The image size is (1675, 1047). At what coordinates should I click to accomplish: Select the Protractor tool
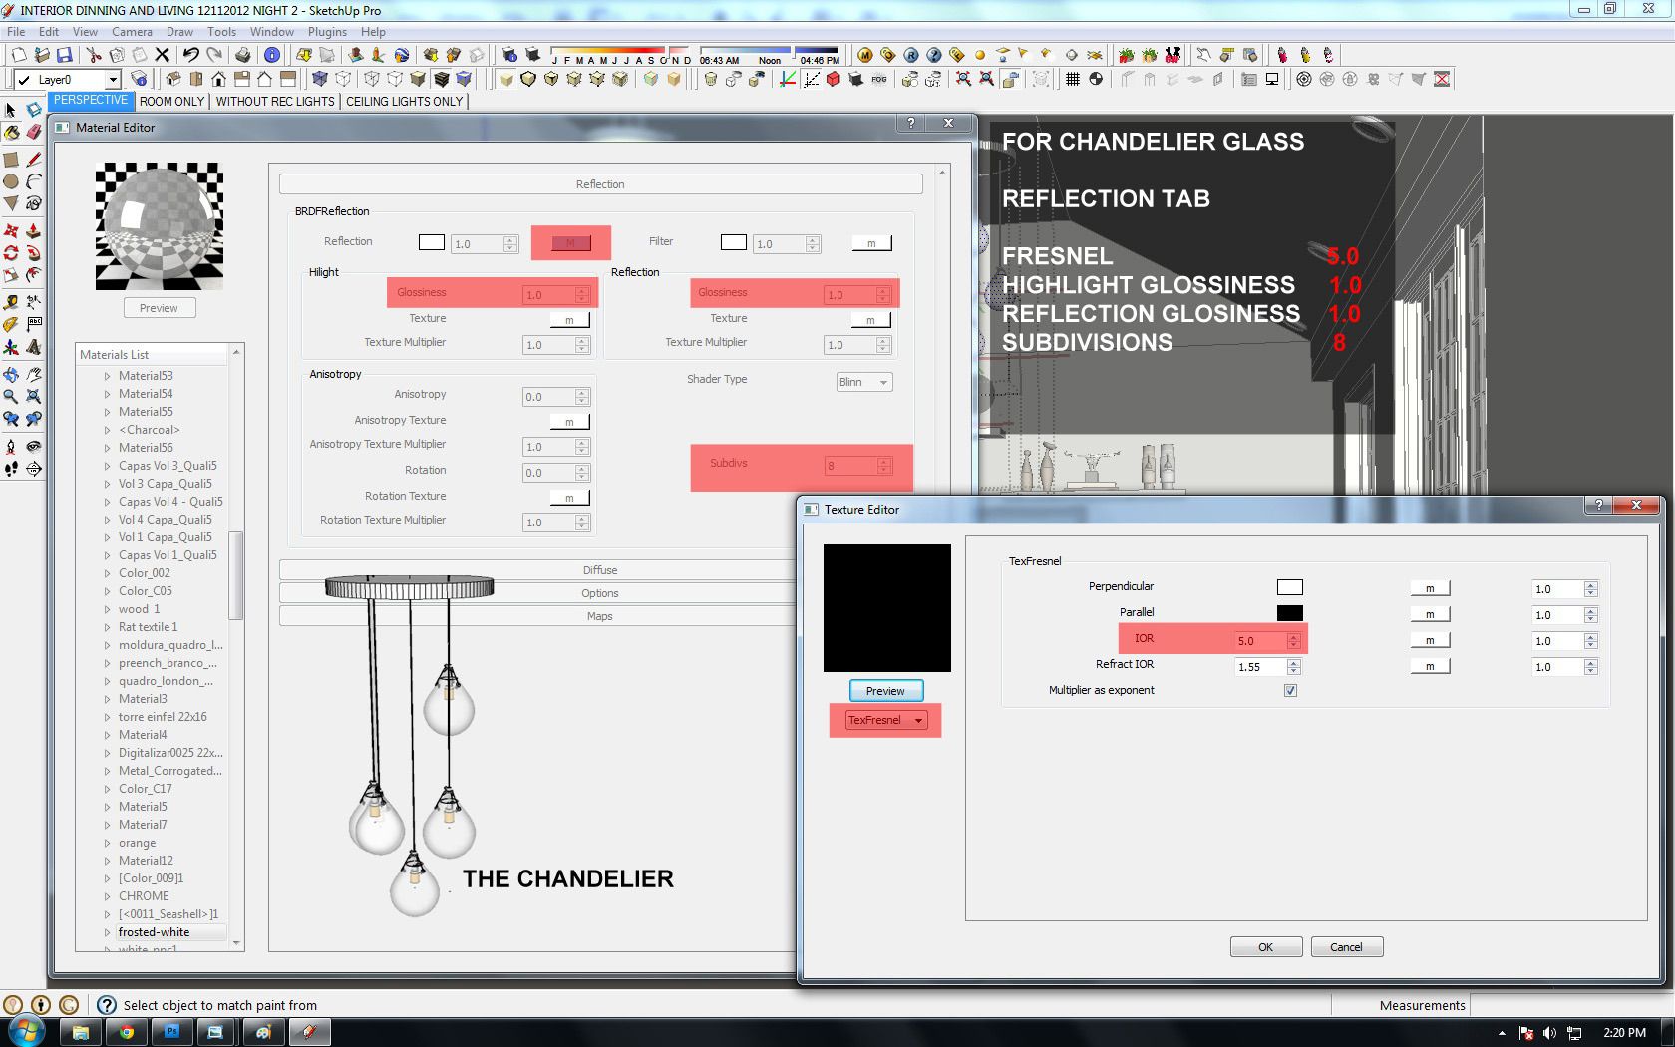click(11, 324)
